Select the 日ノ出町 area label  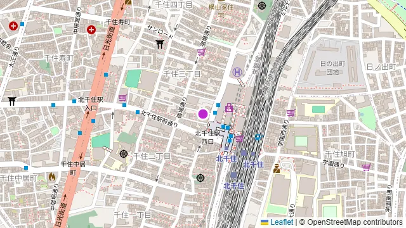(381, 67)
